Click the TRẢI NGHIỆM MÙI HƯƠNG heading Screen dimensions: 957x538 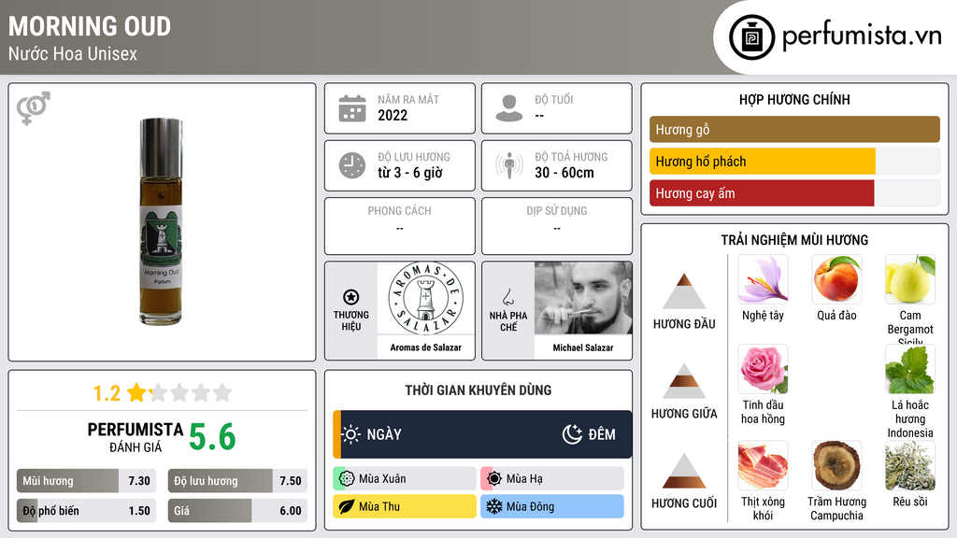tap(794, 240)
